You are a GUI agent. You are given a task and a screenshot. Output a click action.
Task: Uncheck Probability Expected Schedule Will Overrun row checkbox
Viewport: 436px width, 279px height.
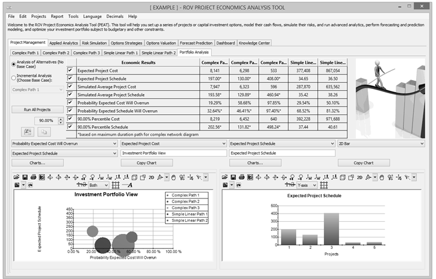[70, 111]
